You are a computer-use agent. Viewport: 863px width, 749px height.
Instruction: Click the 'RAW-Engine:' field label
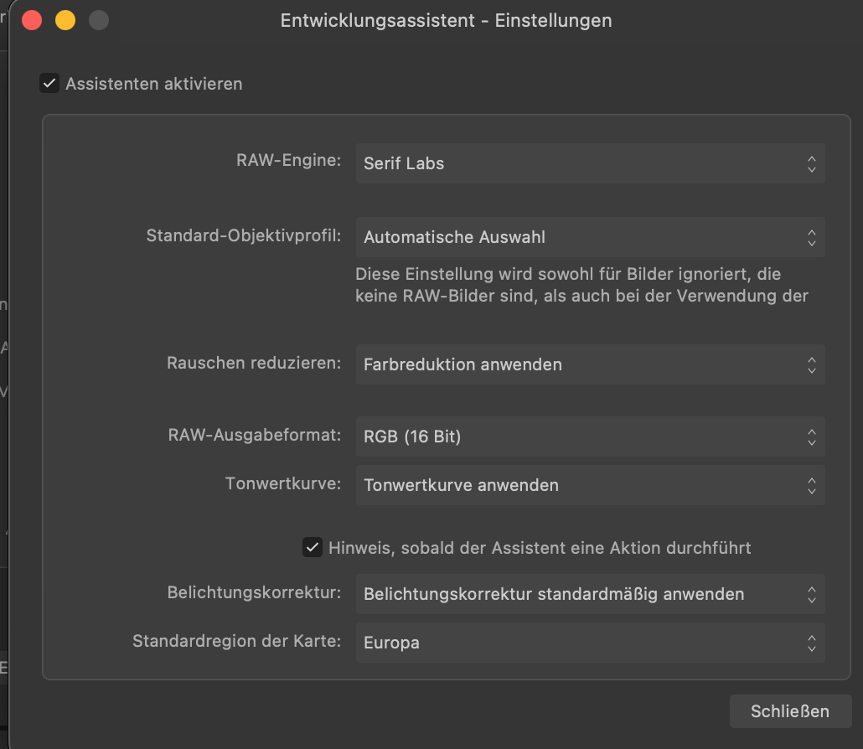[288, 160]
